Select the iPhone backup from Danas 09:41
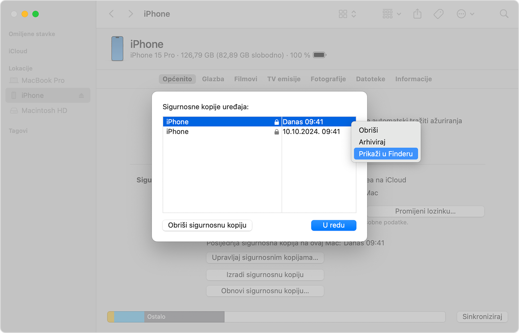The width and height of the screenshot is (519, 333). (x=259, y=122)
